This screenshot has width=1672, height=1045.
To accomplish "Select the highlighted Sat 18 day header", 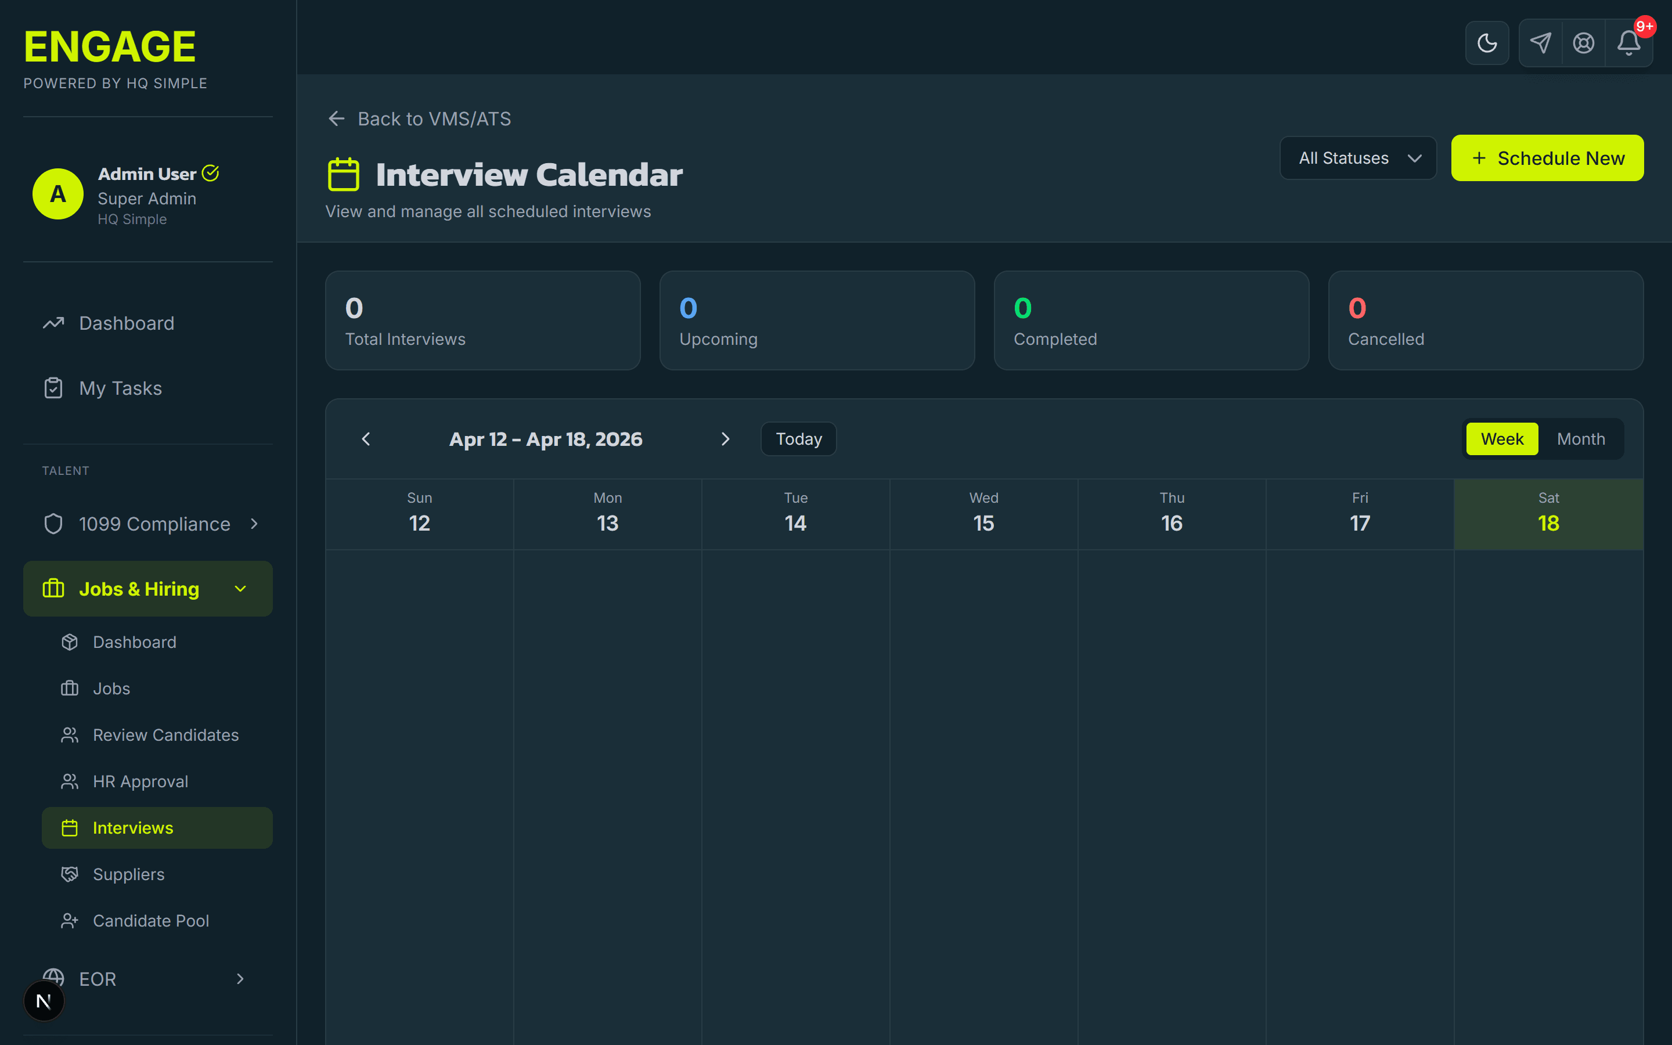I will pyautogui.click(x=1548, y=514).
